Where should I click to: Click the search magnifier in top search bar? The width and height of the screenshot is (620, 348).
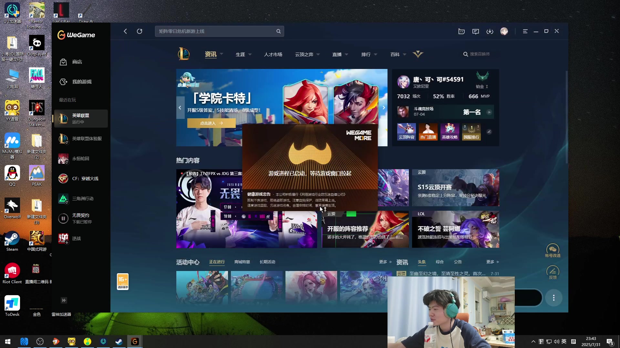click(x=278, y=31)
